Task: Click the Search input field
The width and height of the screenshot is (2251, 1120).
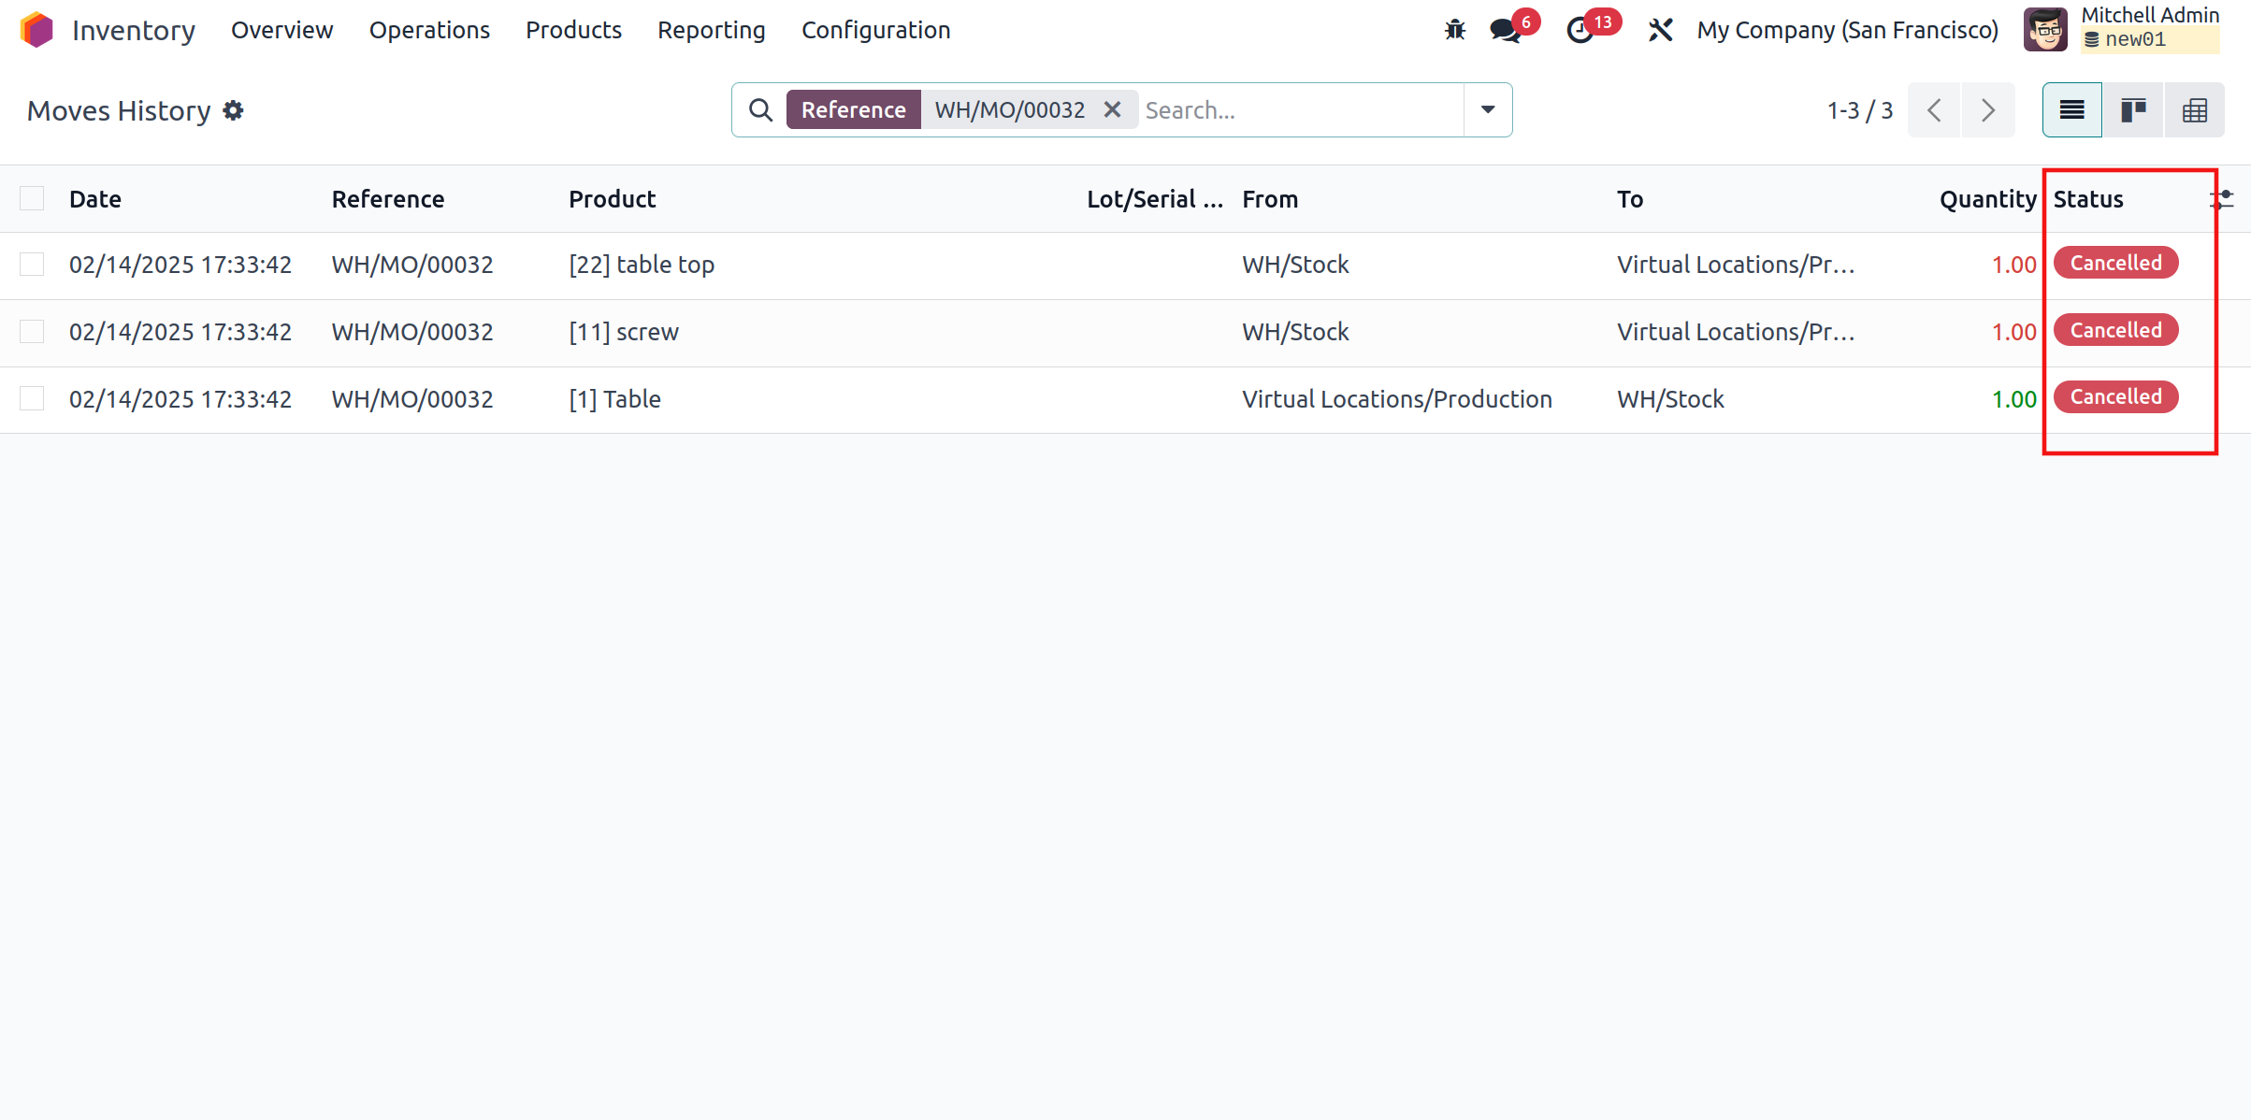Action: 1300,110
